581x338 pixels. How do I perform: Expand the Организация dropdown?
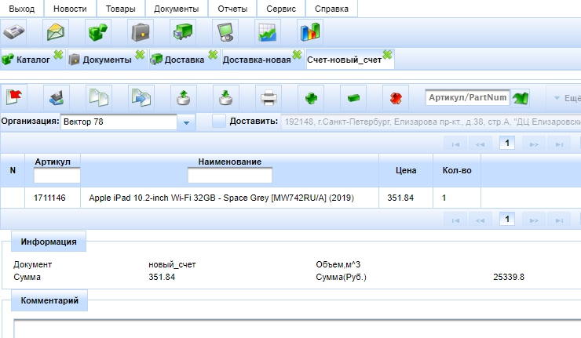186,122
